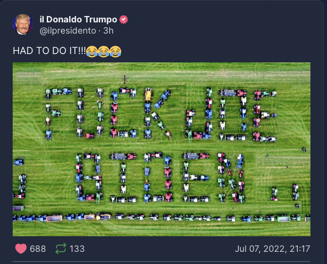This screenshot has height=264, width=327.
Task: View the 688 likes count
Action: click(x=38, y=249)
